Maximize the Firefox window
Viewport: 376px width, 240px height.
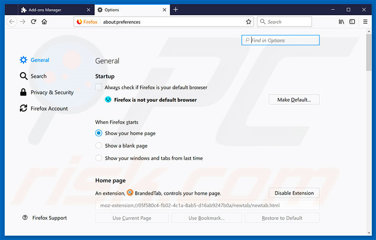coord(348,10)
